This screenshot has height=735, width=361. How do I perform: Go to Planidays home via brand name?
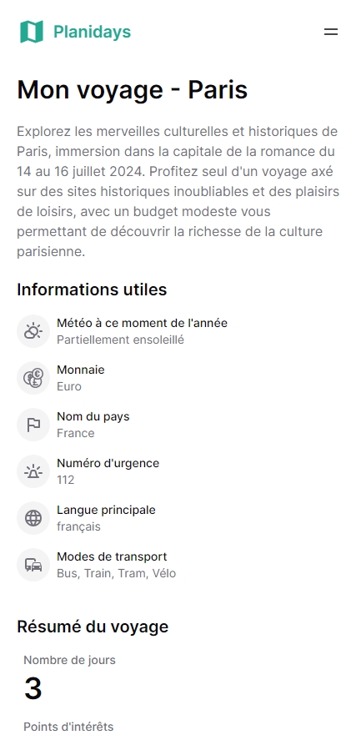93,32
